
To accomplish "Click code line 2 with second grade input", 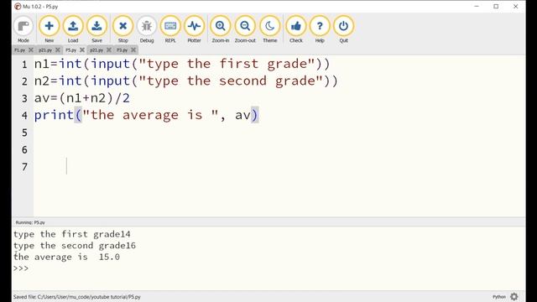I will (186, 81).
